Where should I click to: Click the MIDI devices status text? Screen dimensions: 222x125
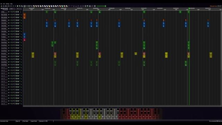(x=215, y=121)
